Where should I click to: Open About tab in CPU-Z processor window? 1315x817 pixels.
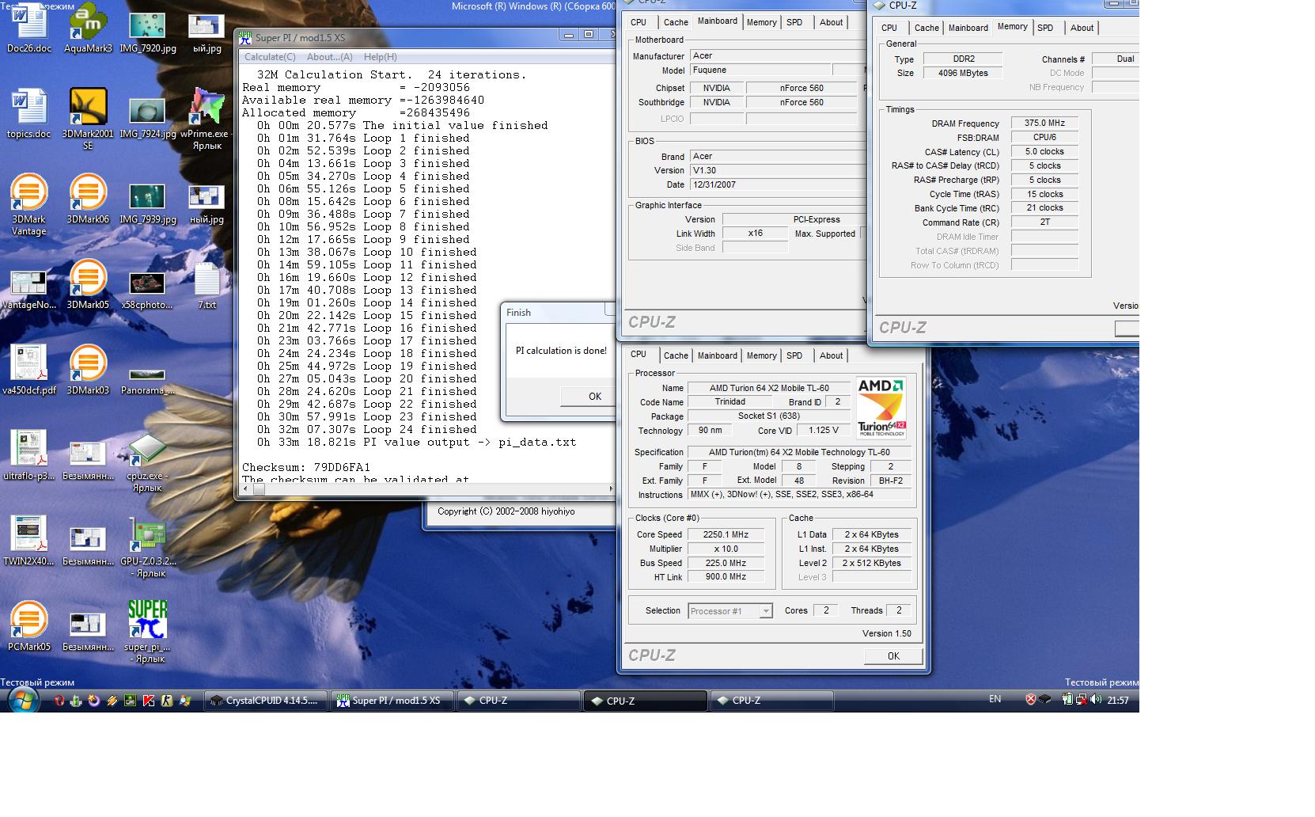pos(831,355)
